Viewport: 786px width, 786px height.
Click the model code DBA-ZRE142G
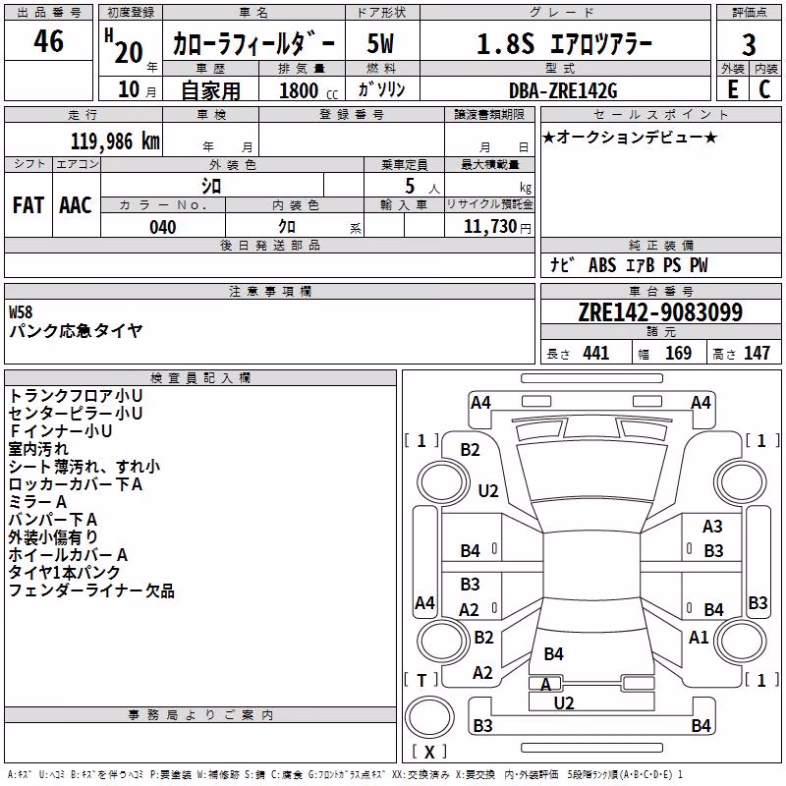pyautogui.click(x=563, y=90)
